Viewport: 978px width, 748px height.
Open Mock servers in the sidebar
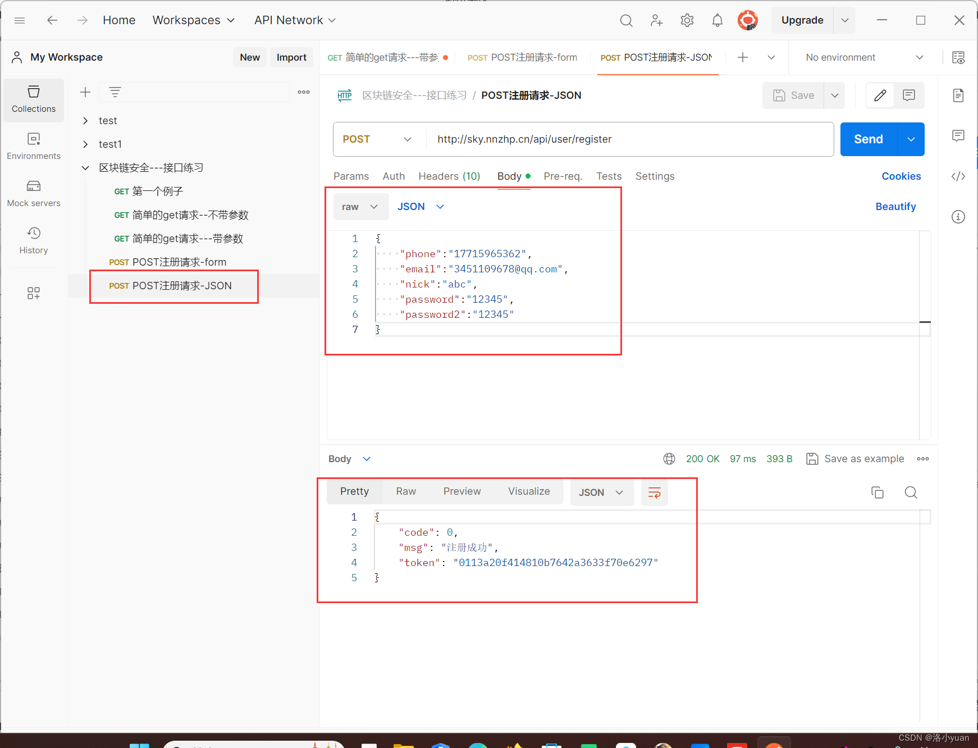click(x=34, y=194)
